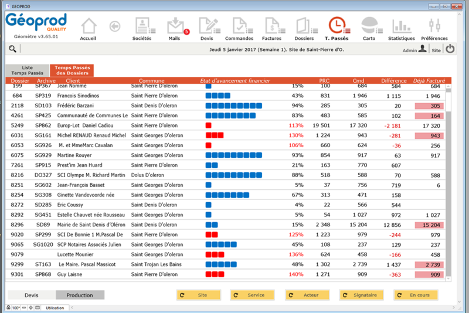Click the magnifying glass search icon
This screenshot has width=469, height=313.
[13, 49]
